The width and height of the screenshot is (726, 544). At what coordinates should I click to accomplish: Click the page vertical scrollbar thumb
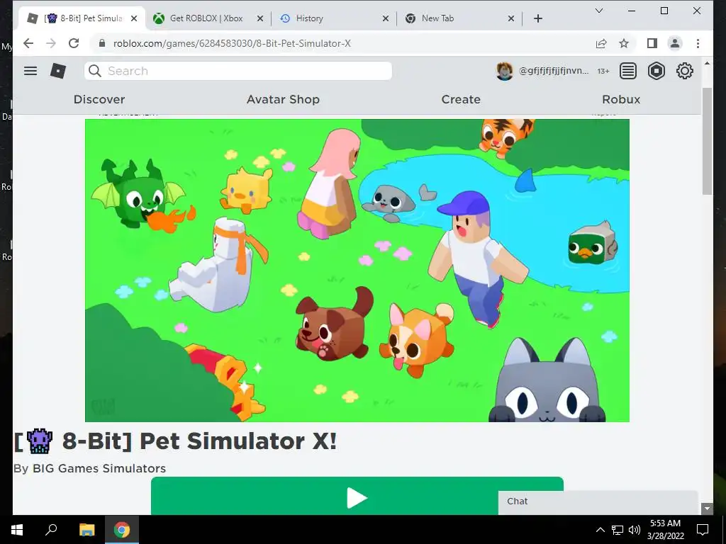click(707, 141)
